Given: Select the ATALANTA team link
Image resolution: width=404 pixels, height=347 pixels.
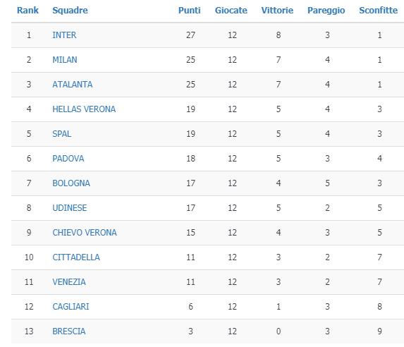Looking at the screenshot, I should (73, 85).
